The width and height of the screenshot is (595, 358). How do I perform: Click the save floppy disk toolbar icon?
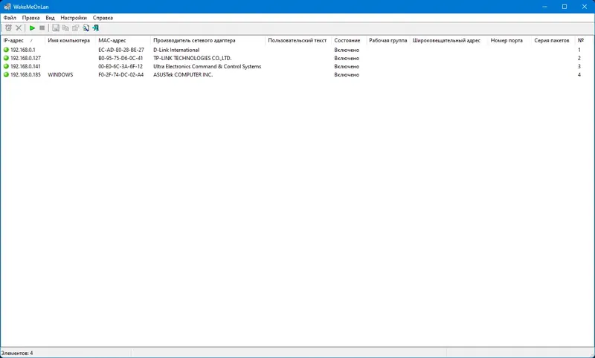pyautogui.click(x=56, y=28)
